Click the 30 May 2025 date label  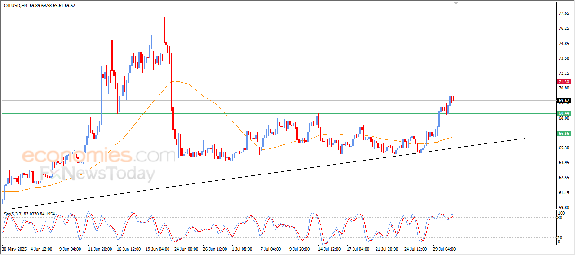tap(13, 248)
